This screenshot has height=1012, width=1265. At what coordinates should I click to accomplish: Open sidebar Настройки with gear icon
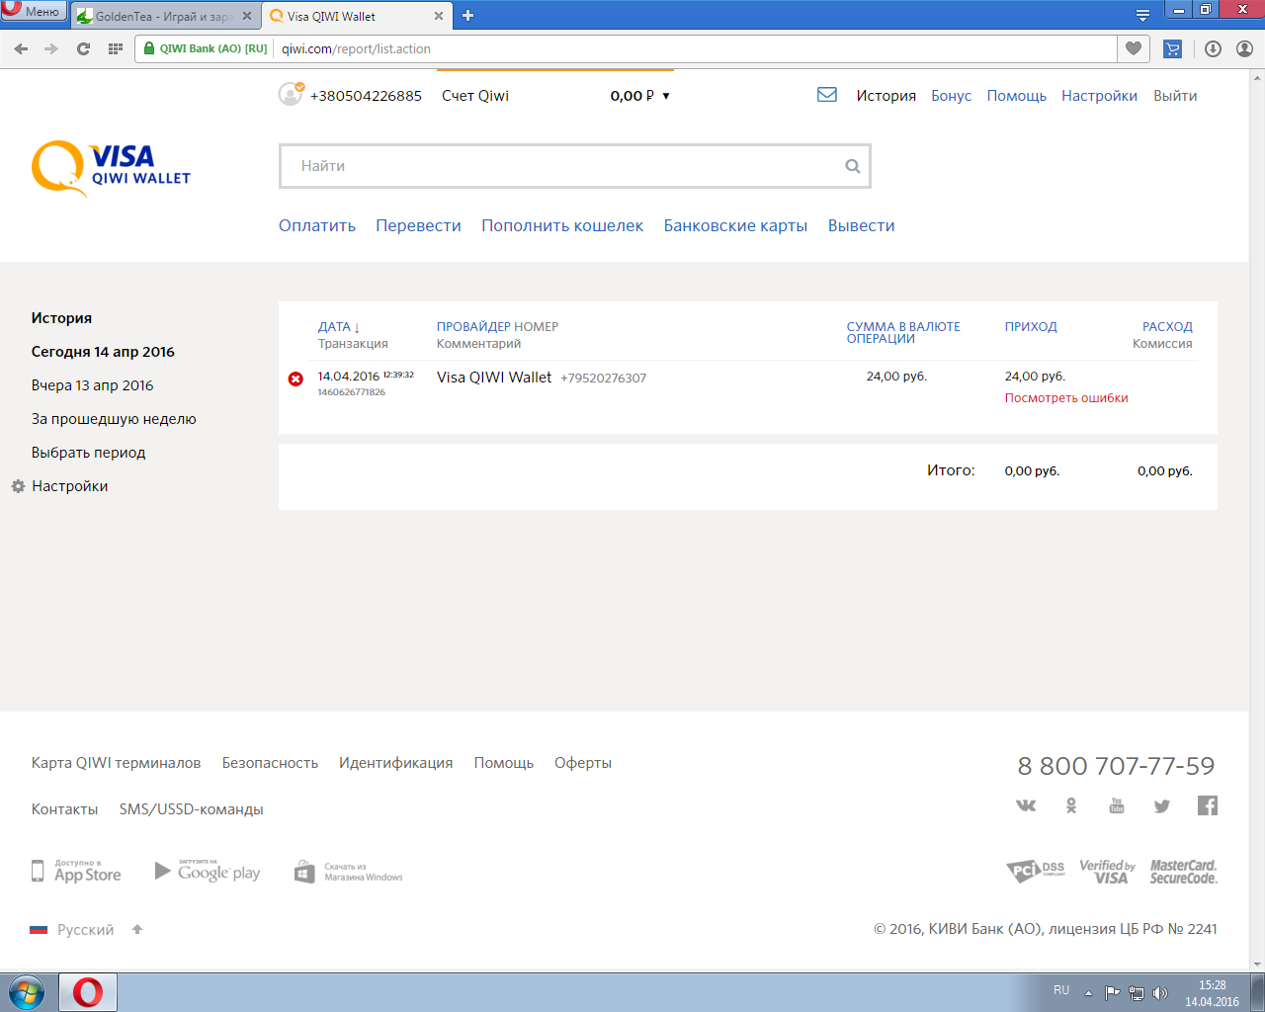click(x=60, y=486)
